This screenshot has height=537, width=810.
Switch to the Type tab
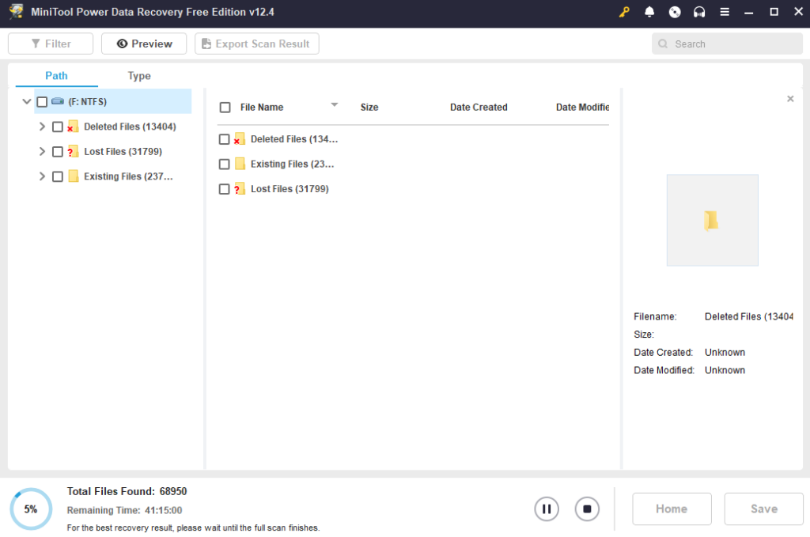139,75
